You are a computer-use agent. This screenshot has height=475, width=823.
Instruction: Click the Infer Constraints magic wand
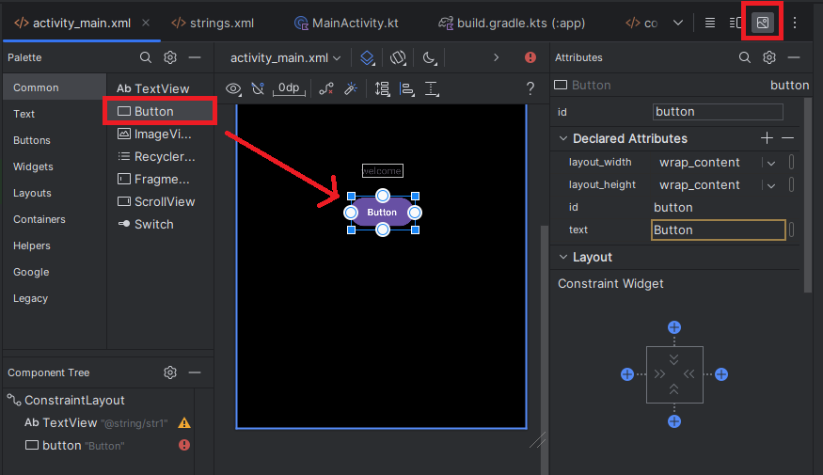coord(350,88)
